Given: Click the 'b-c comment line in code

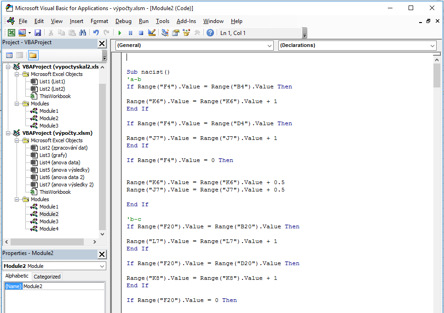Looking at the screenshot, I should 133,219.
